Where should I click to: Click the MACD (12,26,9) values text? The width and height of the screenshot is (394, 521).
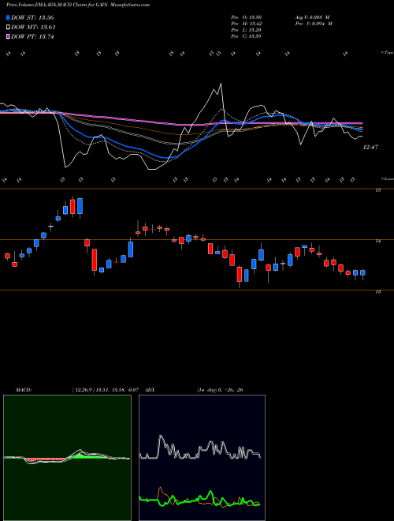click(x=105, y=390)
